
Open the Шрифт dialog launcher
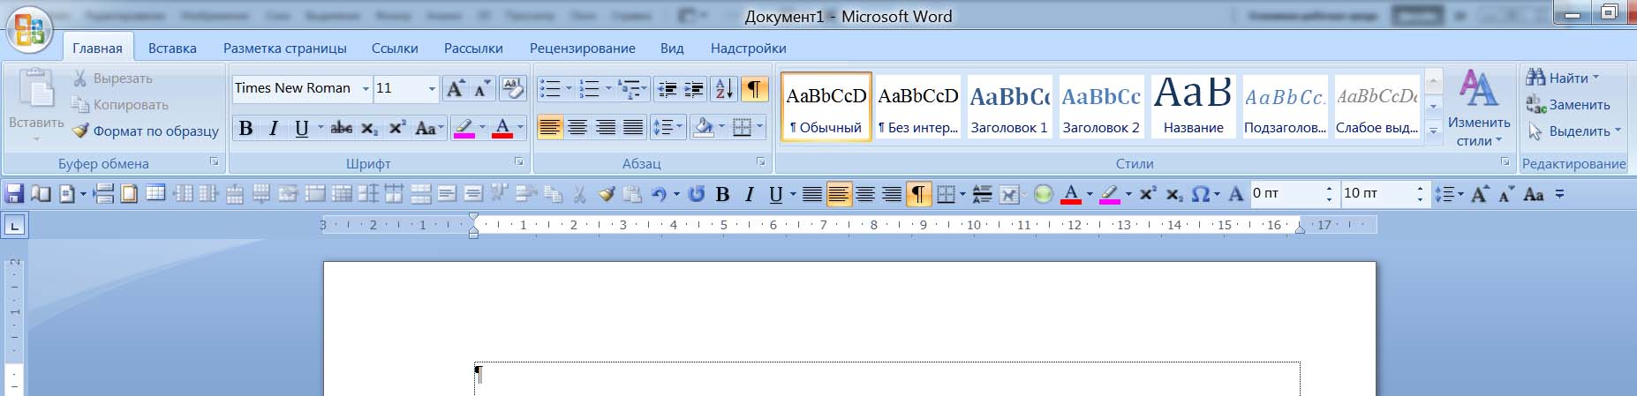(519, 162)
